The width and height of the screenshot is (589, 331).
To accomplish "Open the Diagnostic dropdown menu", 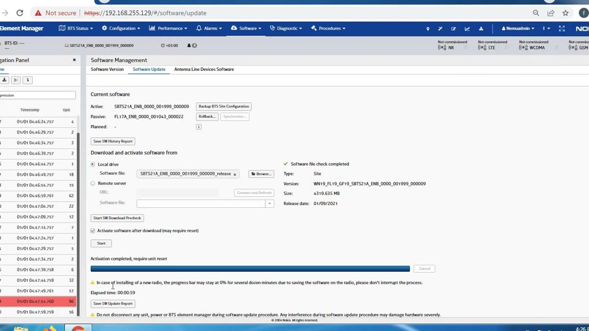I will 286,29.
